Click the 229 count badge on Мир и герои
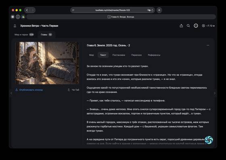This screenshot has height=160, width=226. (31, 35)
